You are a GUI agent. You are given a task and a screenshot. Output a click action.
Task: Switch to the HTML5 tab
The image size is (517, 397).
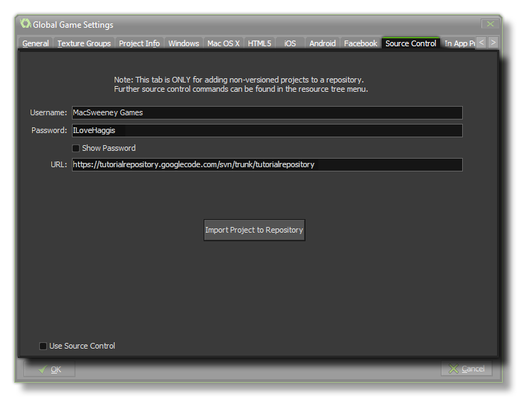259,43
